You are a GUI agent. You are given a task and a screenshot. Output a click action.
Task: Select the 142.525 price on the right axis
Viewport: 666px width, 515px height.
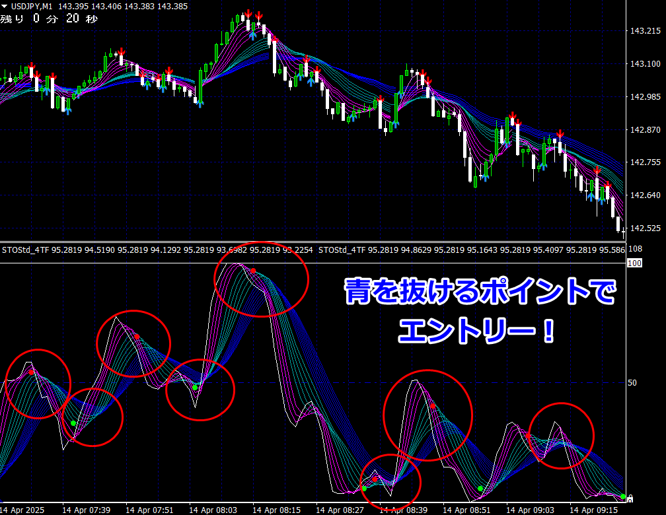(x=645, y=228)
